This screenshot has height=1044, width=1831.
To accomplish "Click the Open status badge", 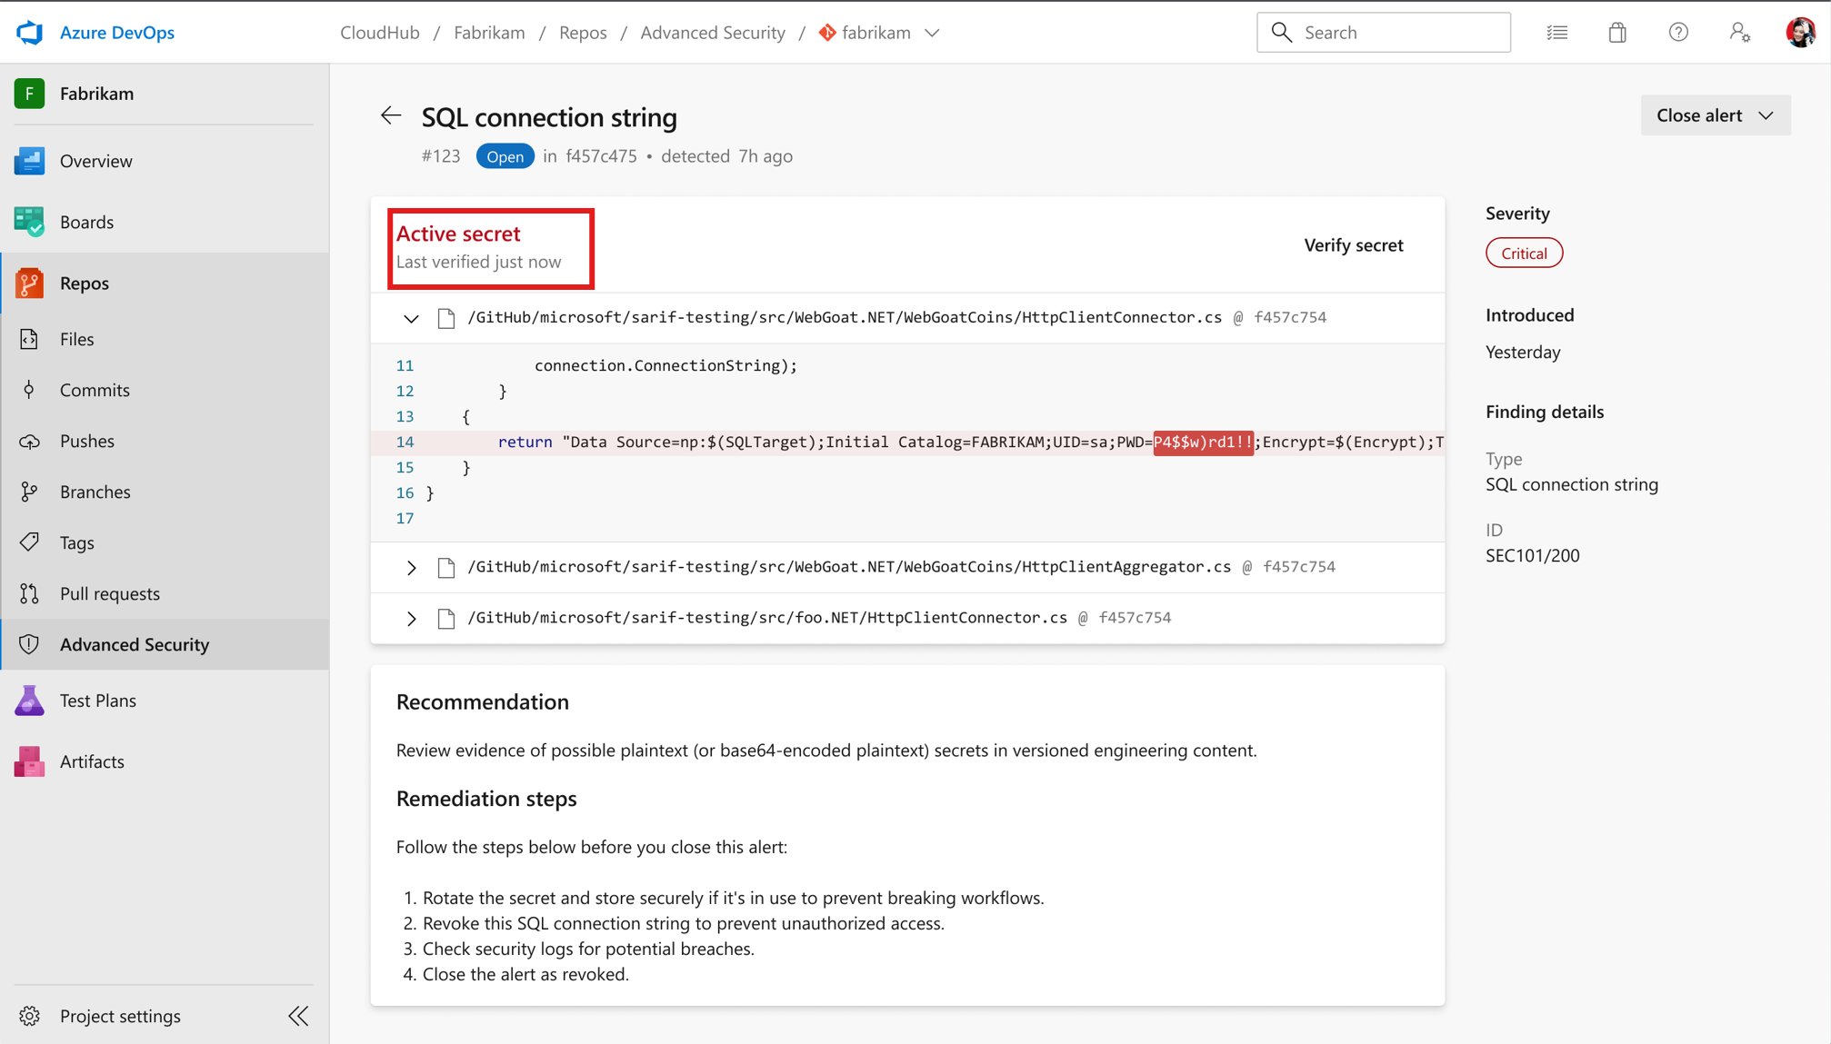I will 505,156.
